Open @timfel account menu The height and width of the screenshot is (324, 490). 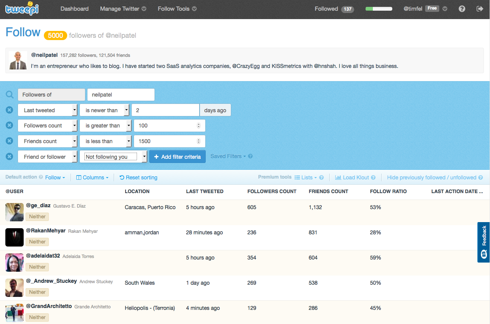click(425, 9)
